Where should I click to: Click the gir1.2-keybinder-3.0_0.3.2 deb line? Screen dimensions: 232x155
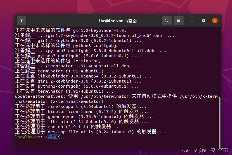pyautogui.click(x=95, y=36)
